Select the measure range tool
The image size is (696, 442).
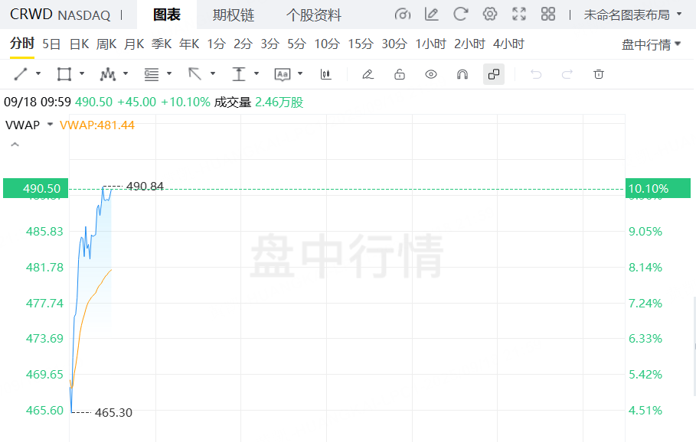[239, 74]
